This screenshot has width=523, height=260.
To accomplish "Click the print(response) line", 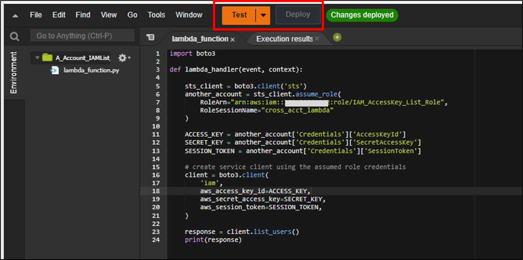I will pos(213,239).
